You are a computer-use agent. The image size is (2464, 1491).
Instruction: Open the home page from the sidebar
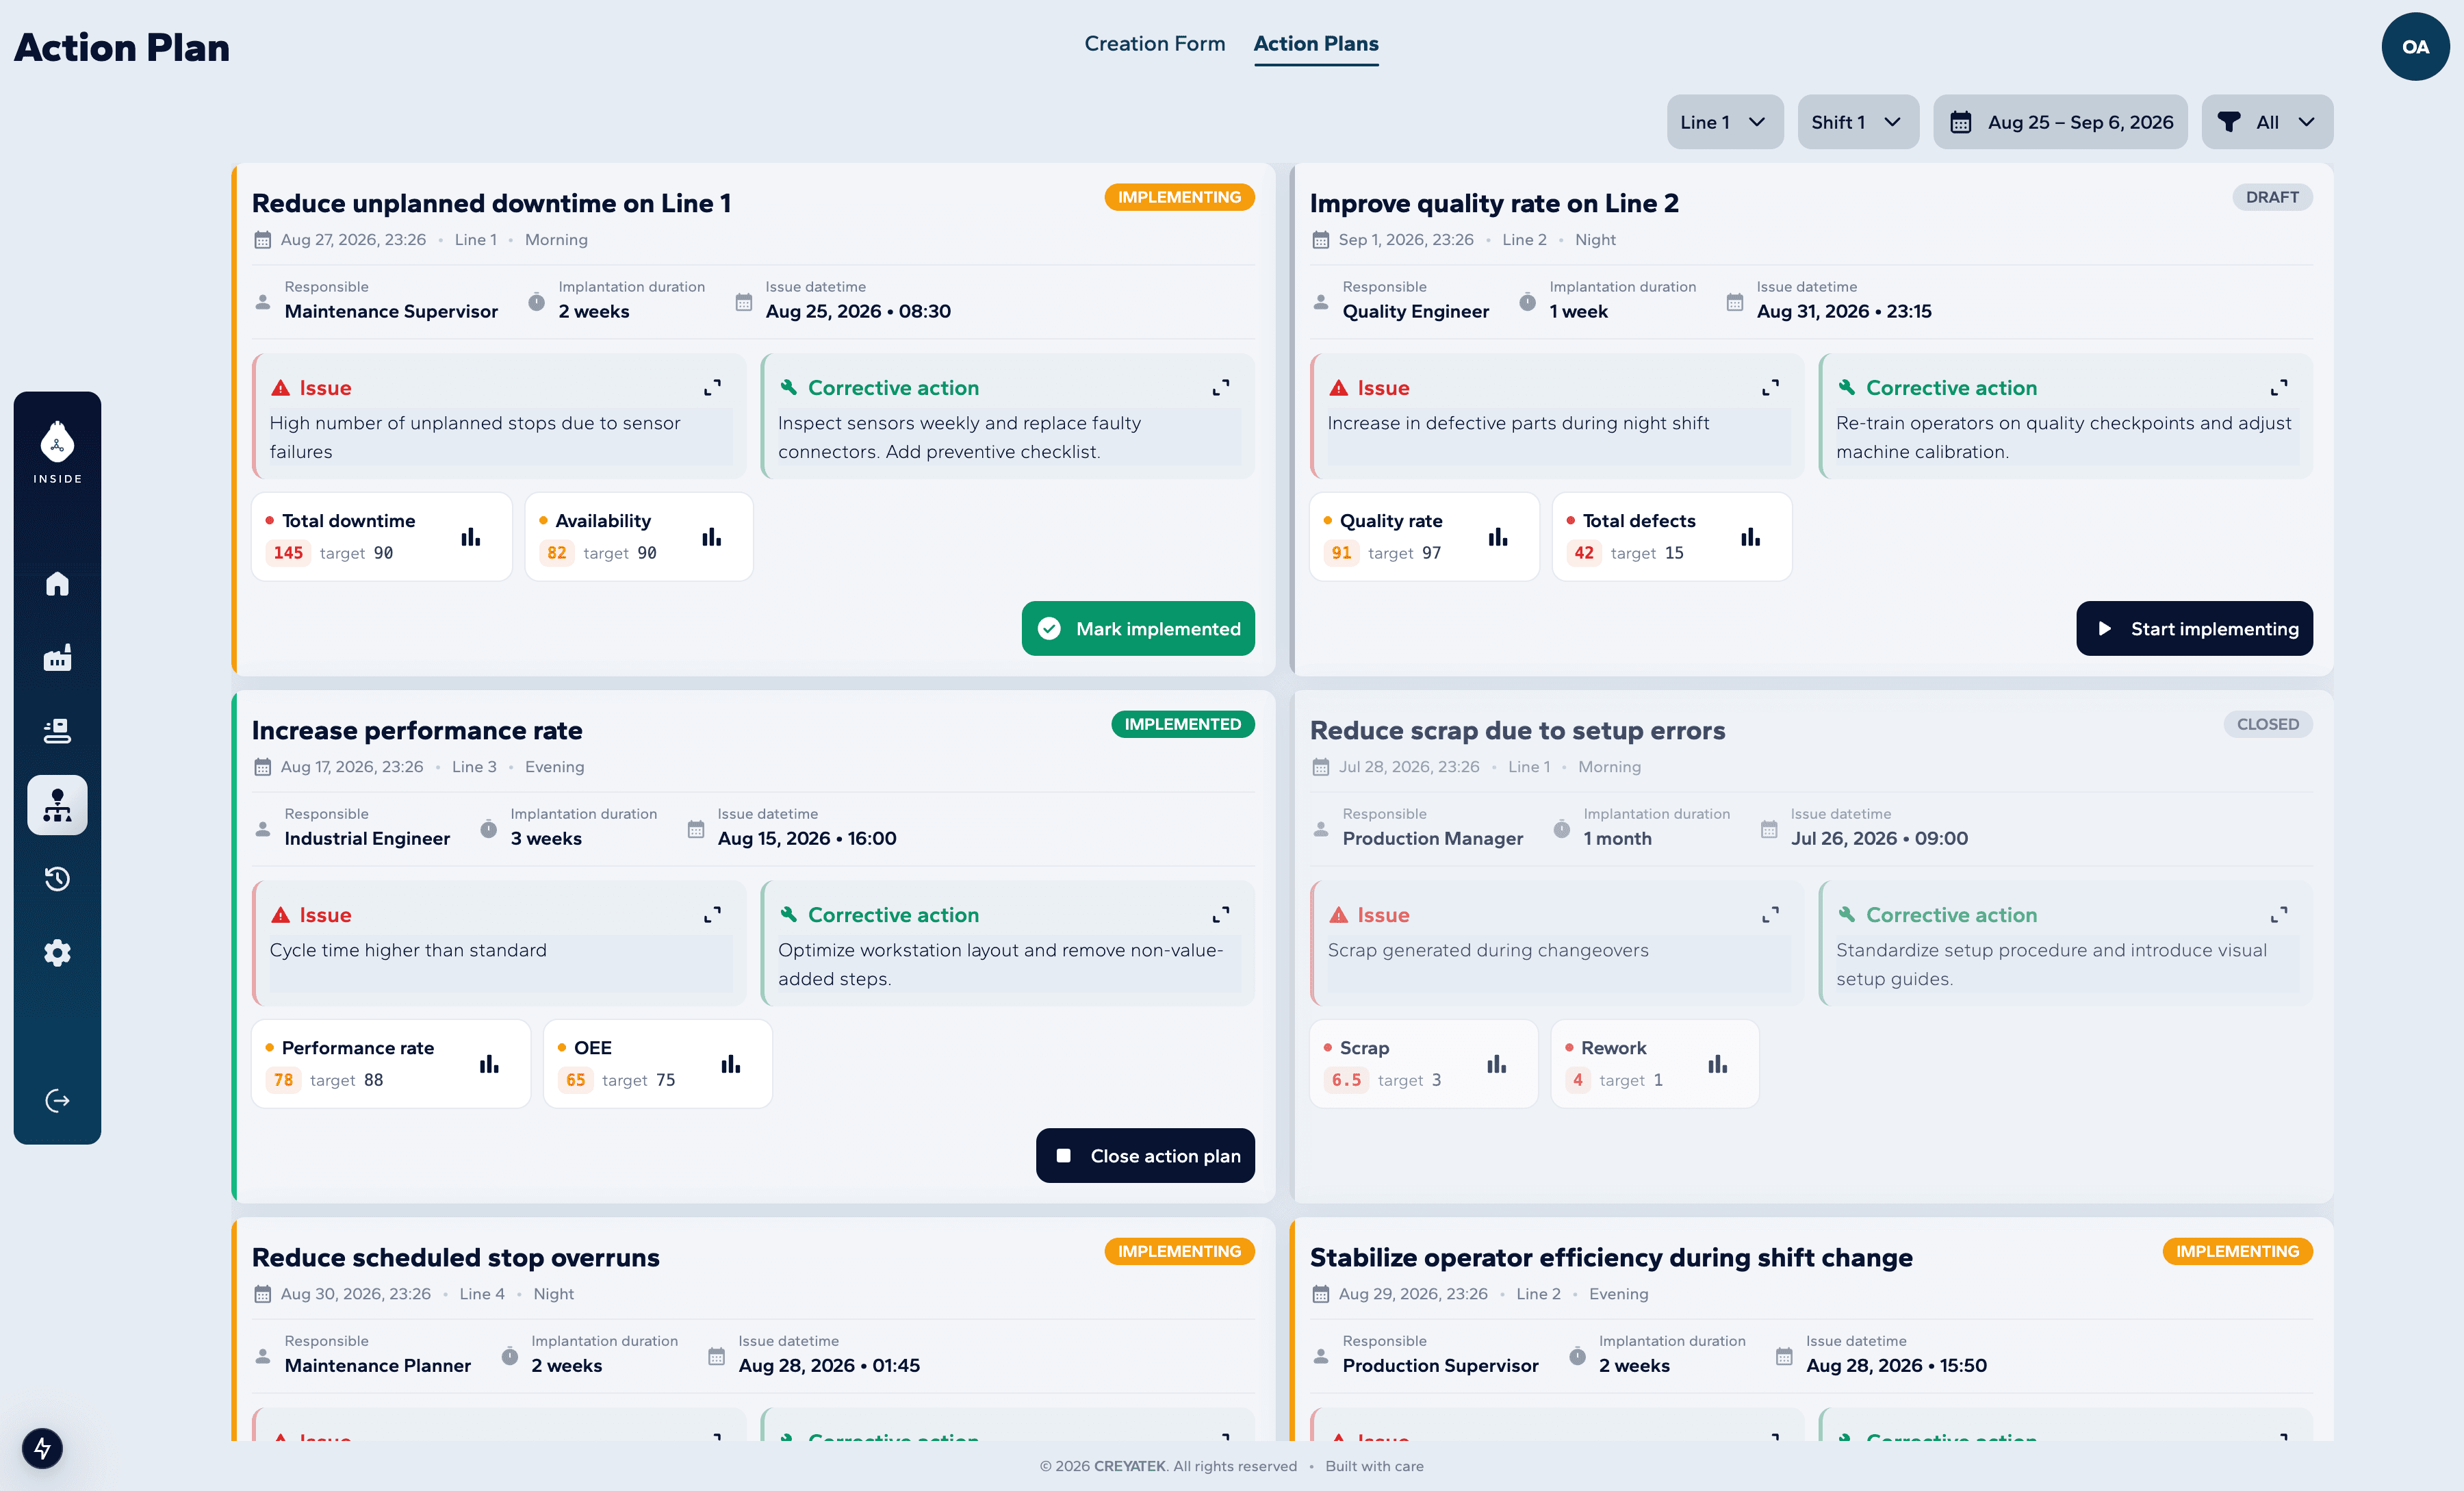pos(57,584)
